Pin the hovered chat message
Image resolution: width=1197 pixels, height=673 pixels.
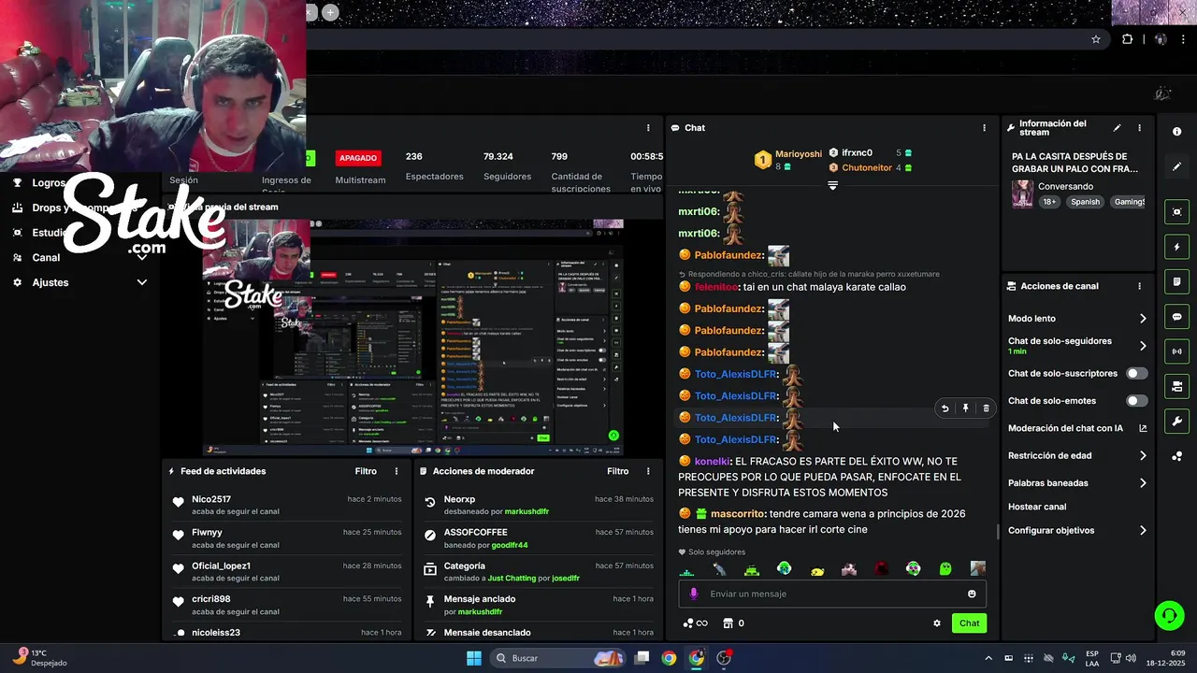click(x=965, y=408)
